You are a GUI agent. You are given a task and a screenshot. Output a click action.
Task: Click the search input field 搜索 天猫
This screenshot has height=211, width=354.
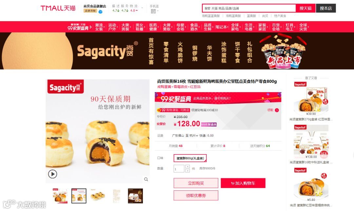[x=249, y=8]
